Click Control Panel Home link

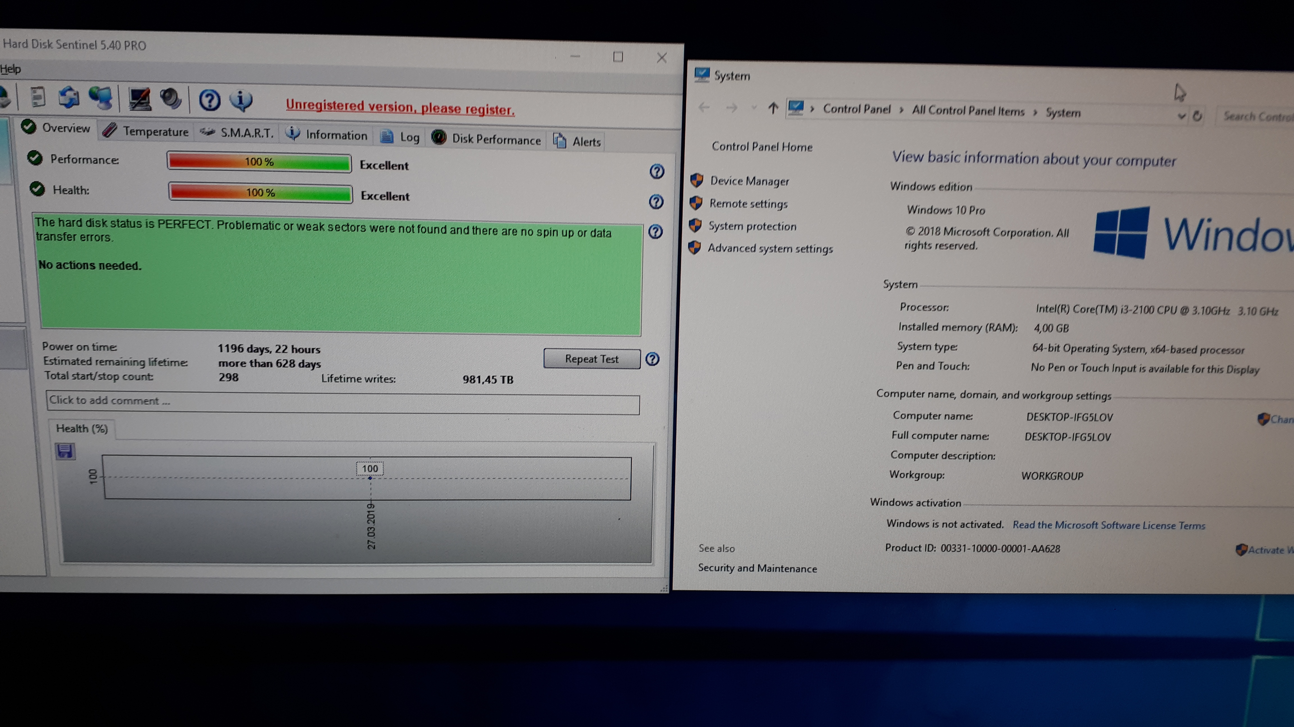tap(762, 146)
